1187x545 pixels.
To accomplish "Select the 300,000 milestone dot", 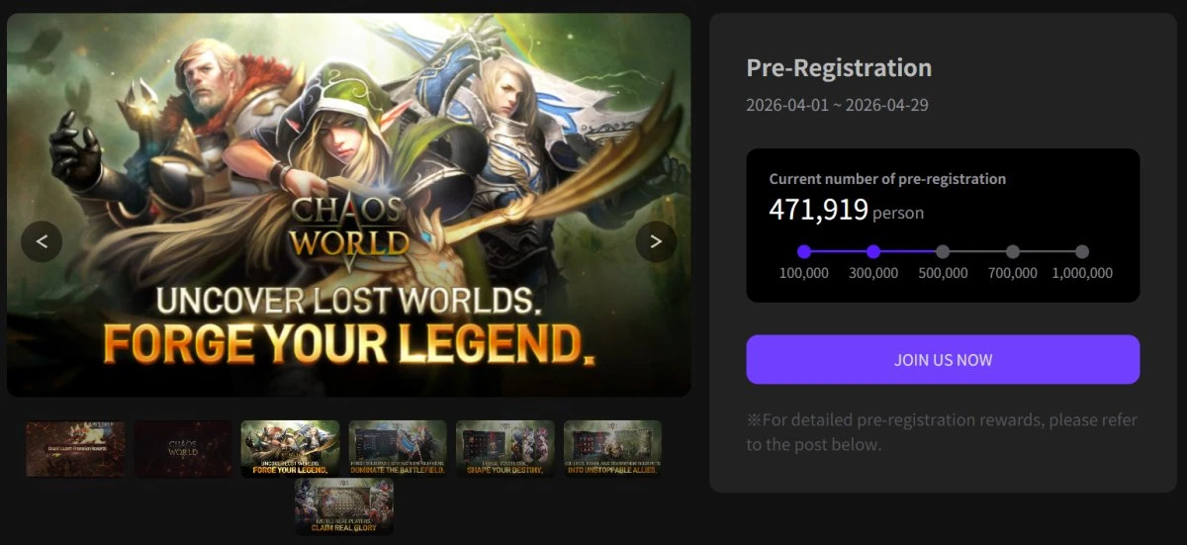I will [x=873, y=251].
